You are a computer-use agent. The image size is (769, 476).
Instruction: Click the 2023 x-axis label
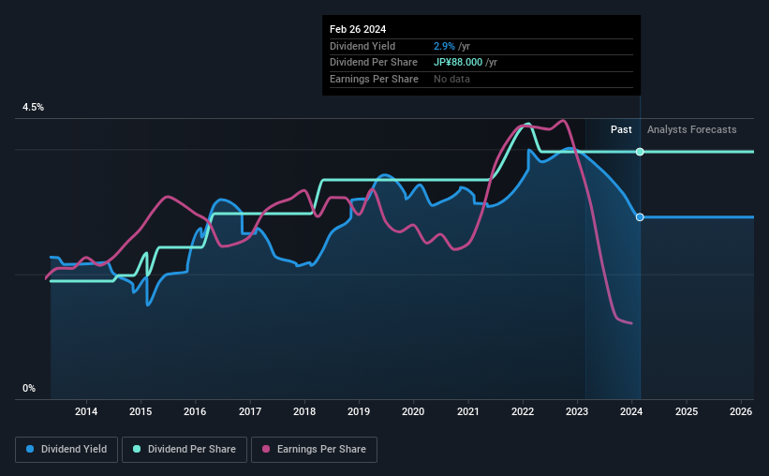coord(577,411)
